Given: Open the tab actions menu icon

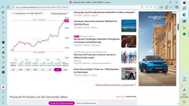Looking at the screenshot, I should (x=3, y=12).
